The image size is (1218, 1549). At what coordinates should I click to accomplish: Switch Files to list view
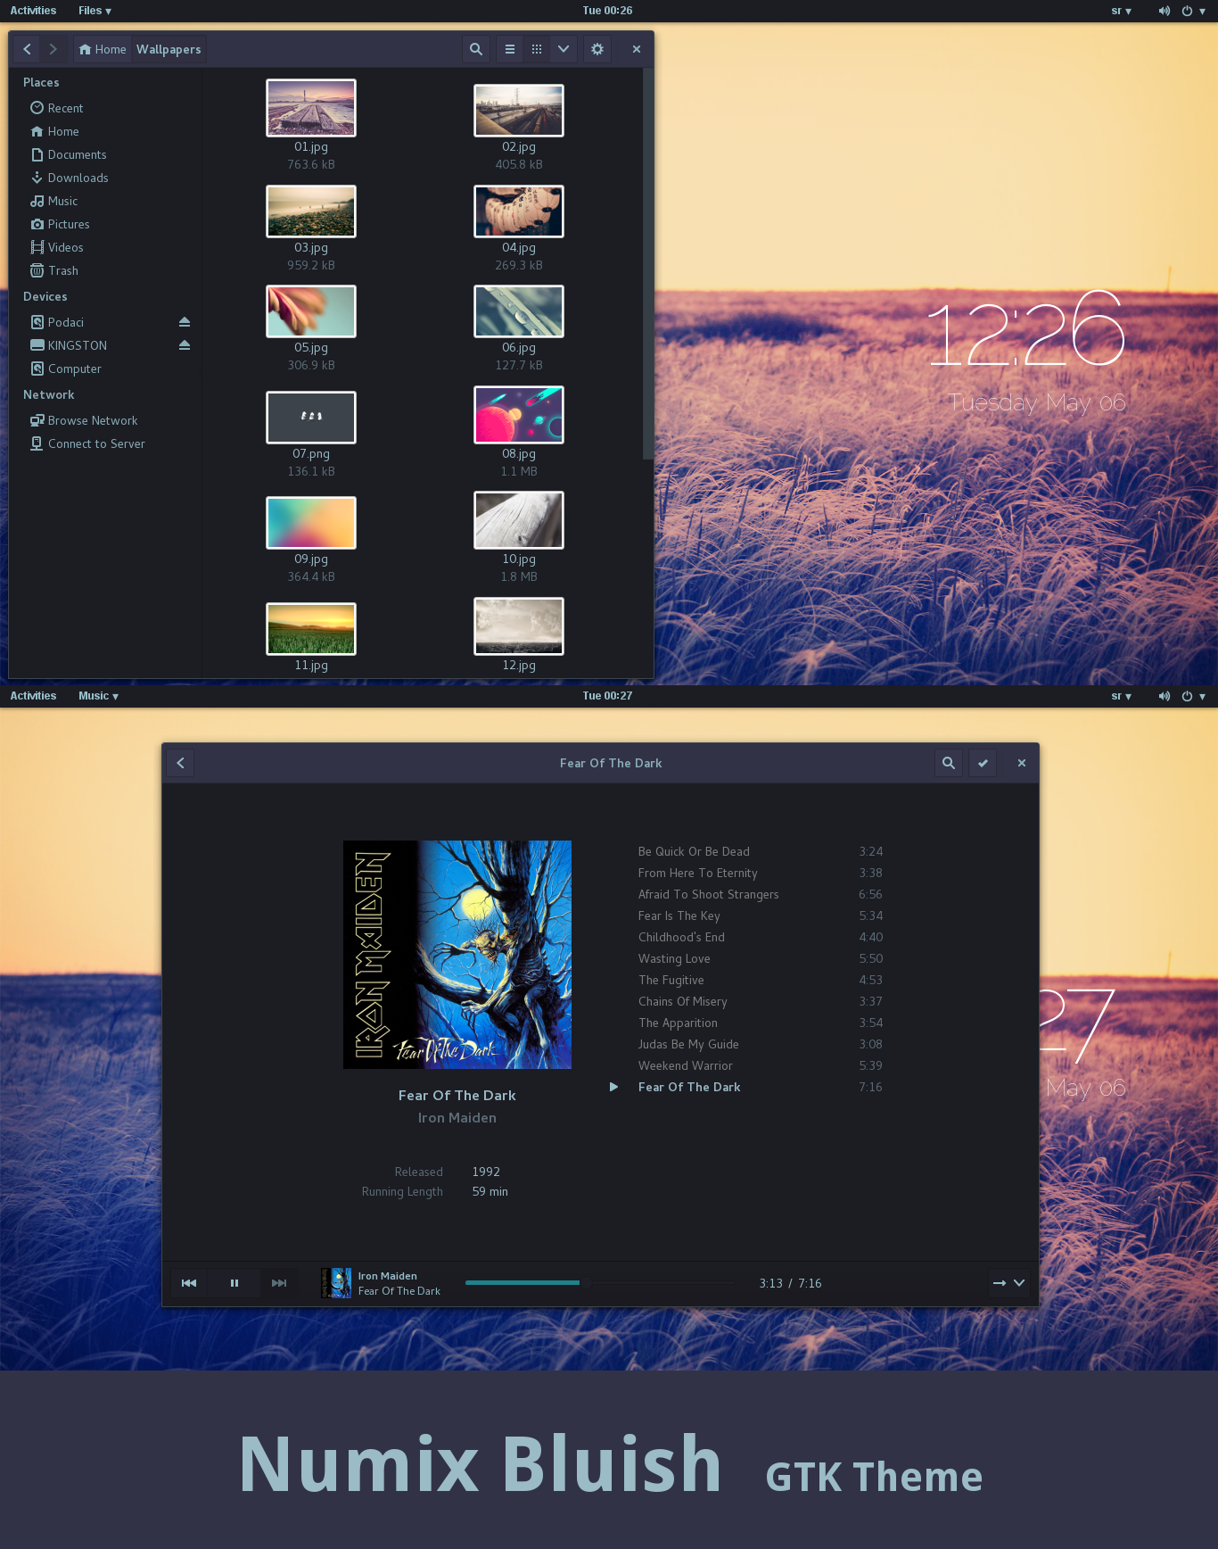[x=510, y=49]
